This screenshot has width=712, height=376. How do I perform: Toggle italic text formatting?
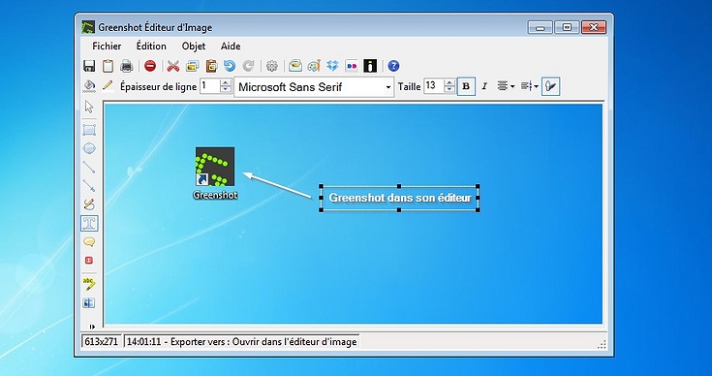click(484, 86)
